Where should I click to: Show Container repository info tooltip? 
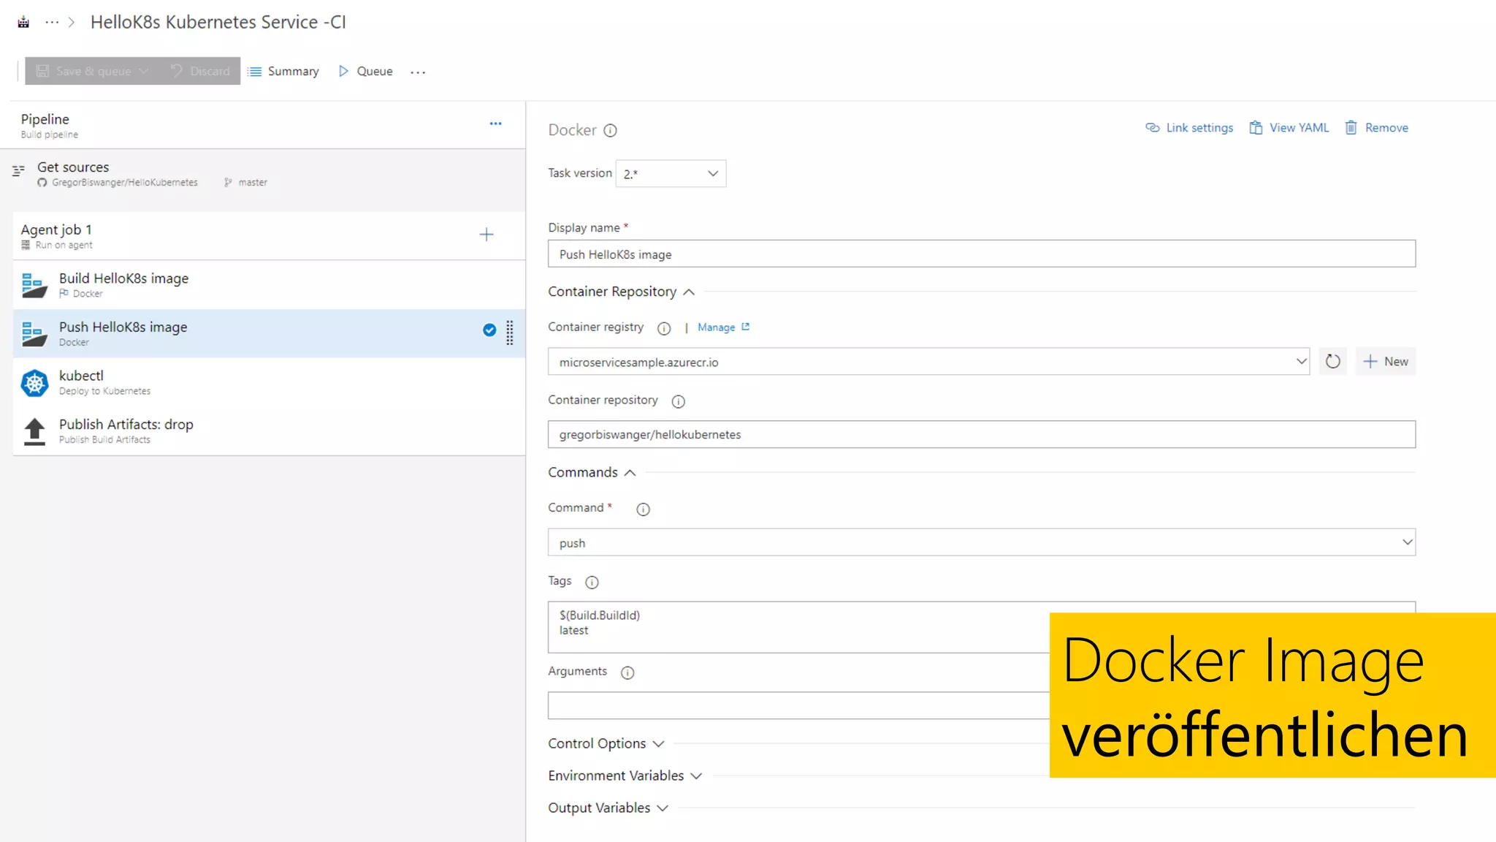pos(678,401)
